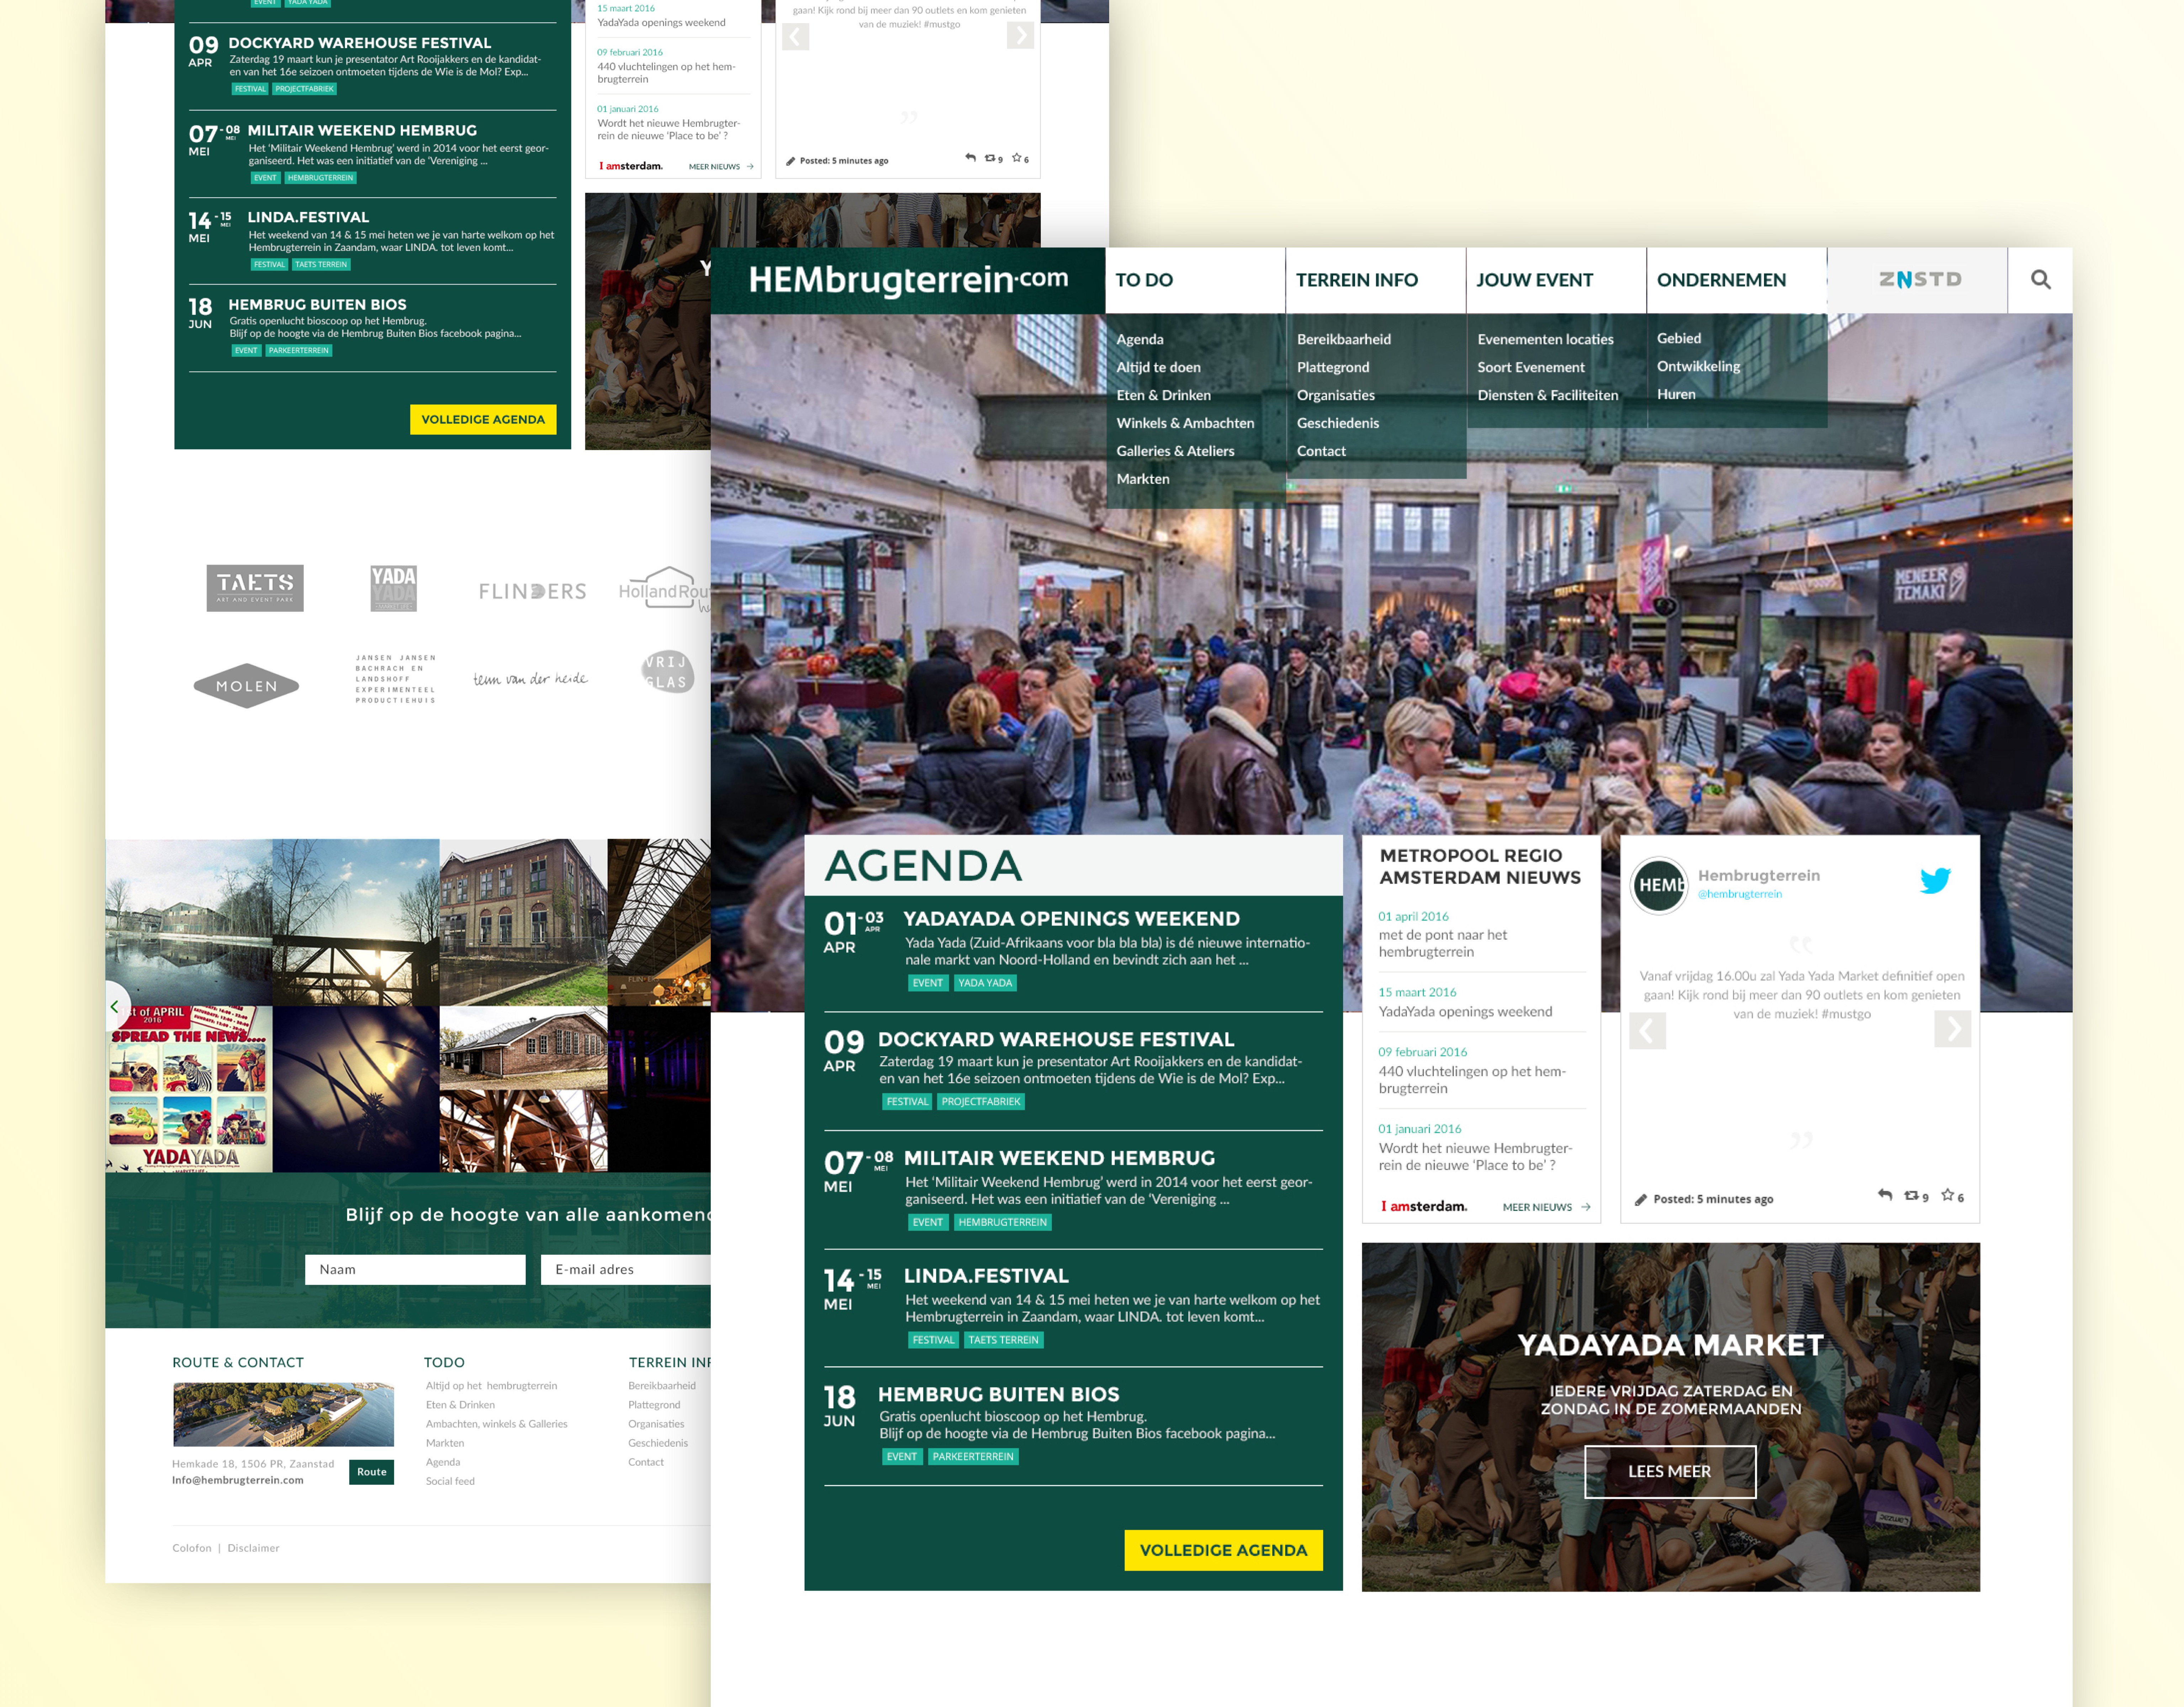The height and width of the screenshot is (1707, 2184).
Task: Go to previous tweet in front window
Action: click(x=1647, y=1030)
